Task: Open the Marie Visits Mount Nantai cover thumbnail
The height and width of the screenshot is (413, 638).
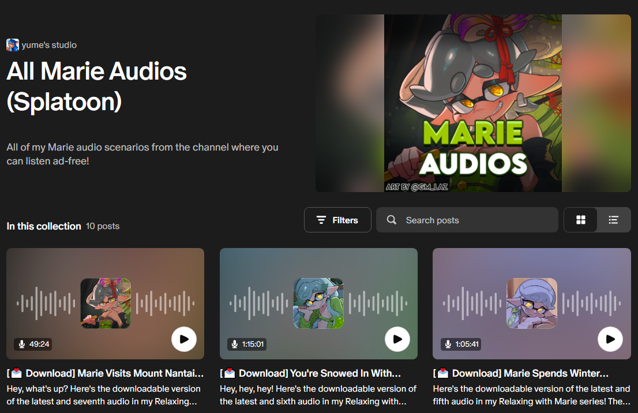Action: coord(106,303)
